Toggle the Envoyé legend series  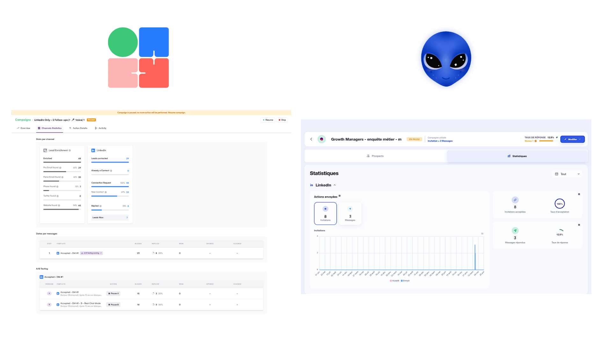(x=405, y=281)
